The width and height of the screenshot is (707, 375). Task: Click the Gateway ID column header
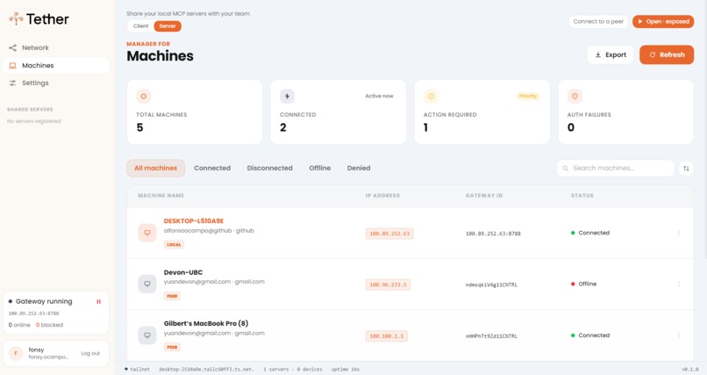[484, 196]
